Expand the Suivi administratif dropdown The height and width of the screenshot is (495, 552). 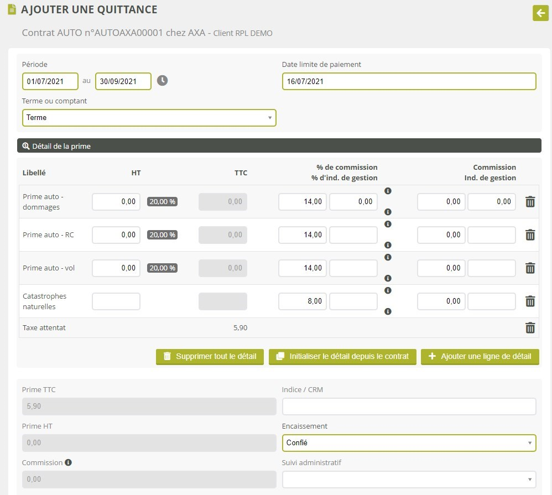(409, 479)
